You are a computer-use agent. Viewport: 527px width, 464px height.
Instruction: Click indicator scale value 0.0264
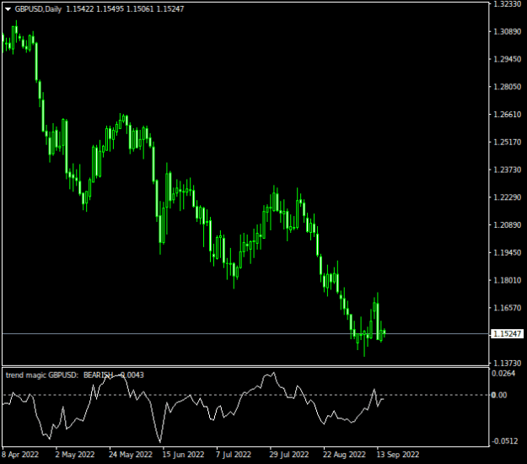click(x=503, y=374)
